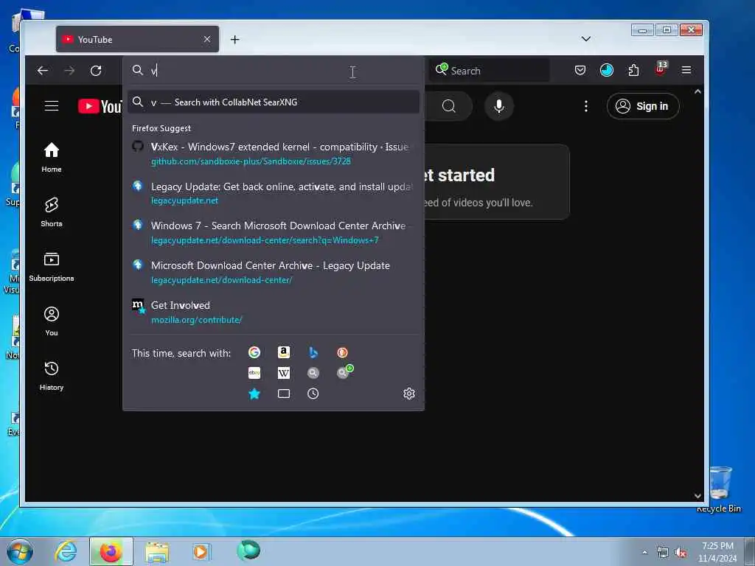Screen dimensions: 755x566
Task: Go to YouTube Home in sidebar
Action: [52, 158]
